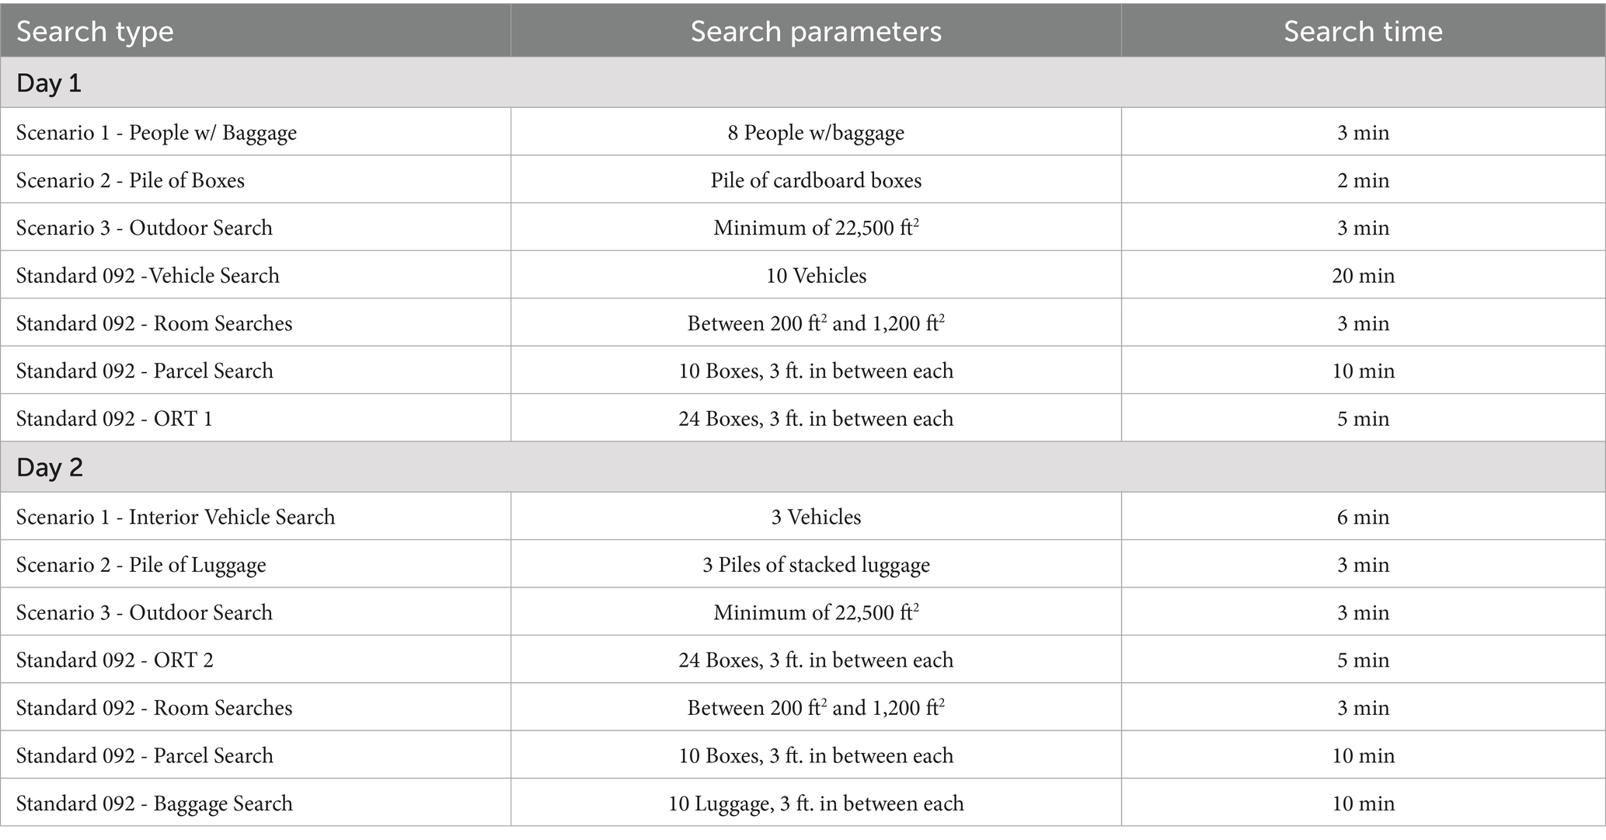Screen dimensions: 1606x840
Task: Click the 6 min search time cell
Action: [x=1363, y=518]
